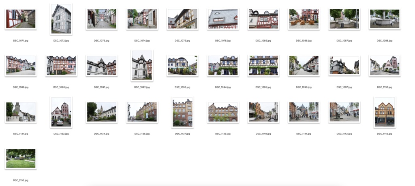This screenshot has width=415, height=186.
Task: Click the DSC_1089.jpg thumbnail
Action: tap(21, 66)
